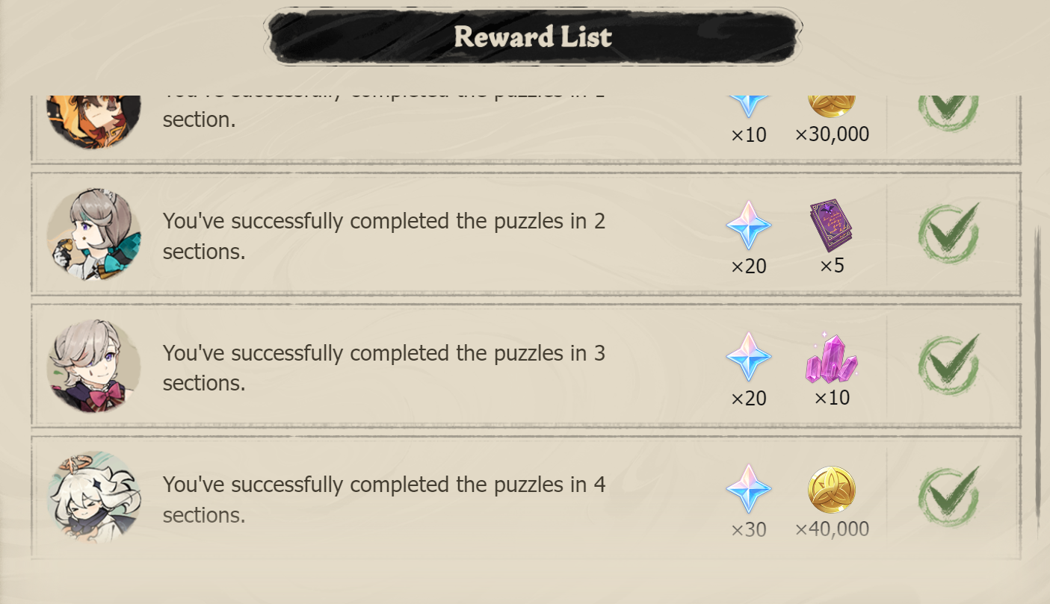This screenshot has height=604, width=1050.
Task: Click the pink crystal reward icon
Action: 831,358
